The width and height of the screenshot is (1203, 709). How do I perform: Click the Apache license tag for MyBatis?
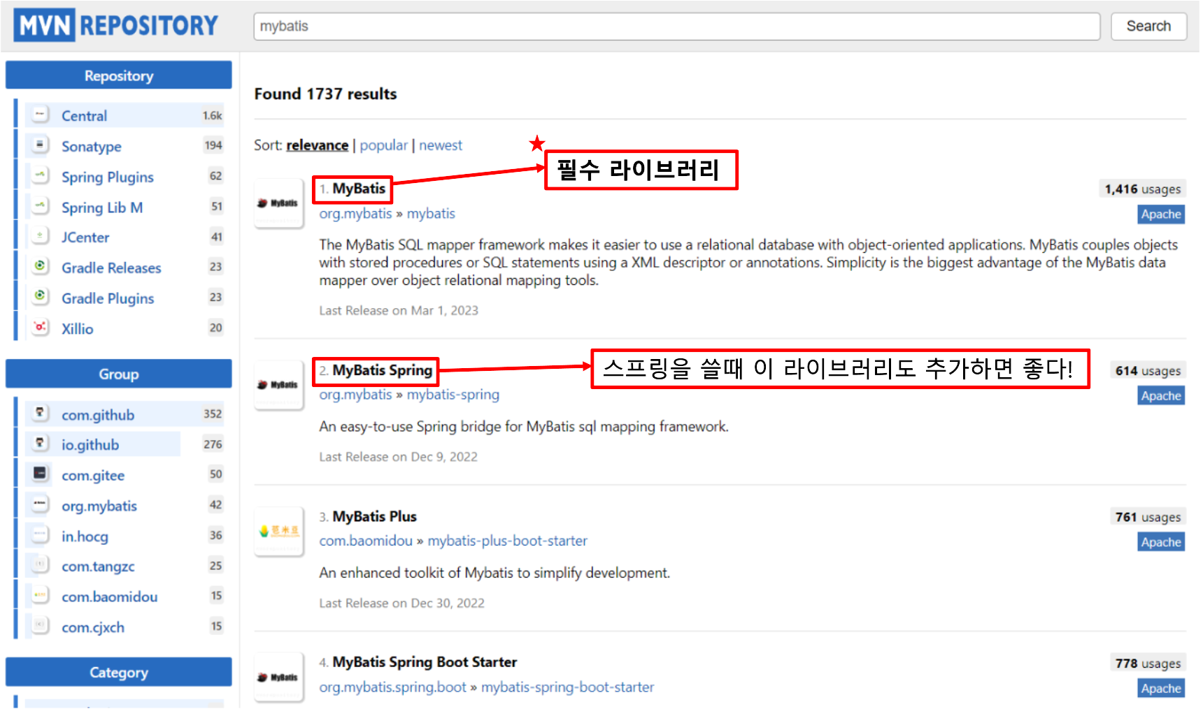(x=1161, y=214)
